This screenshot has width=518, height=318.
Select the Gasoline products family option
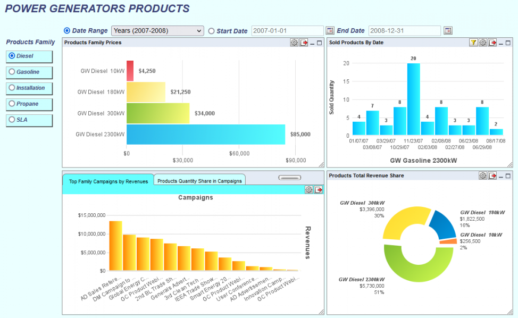[30, 72]
